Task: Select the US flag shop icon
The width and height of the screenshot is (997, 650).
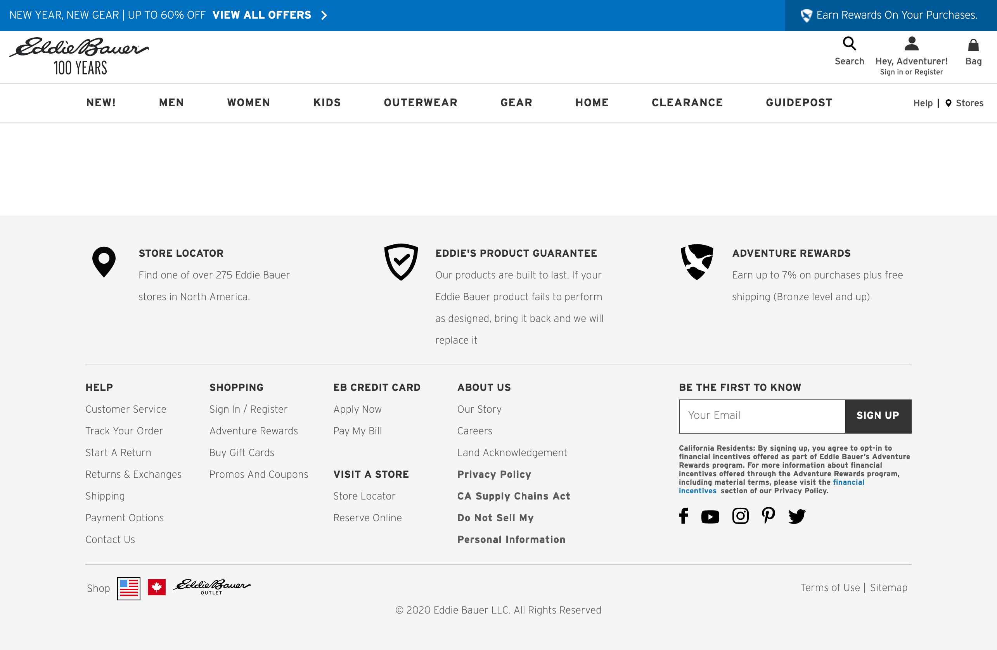Action: (129, 588)
